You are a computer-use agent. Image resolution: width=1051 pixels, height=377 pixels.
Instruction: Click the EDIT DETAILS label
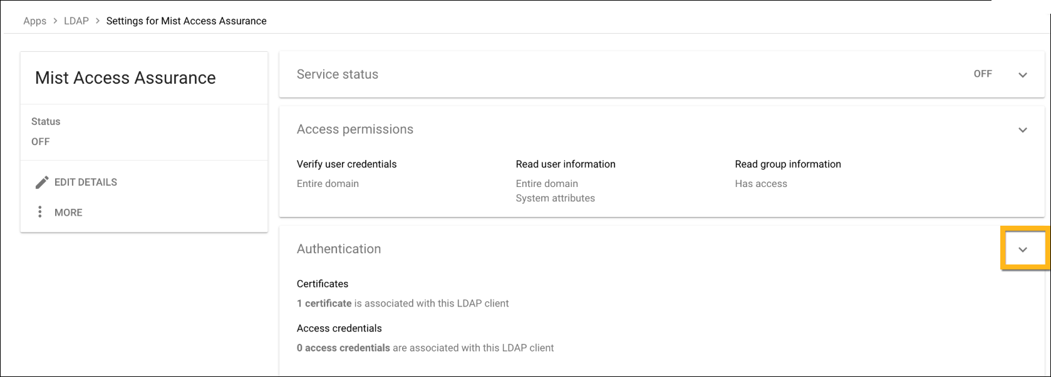point(86,183)
